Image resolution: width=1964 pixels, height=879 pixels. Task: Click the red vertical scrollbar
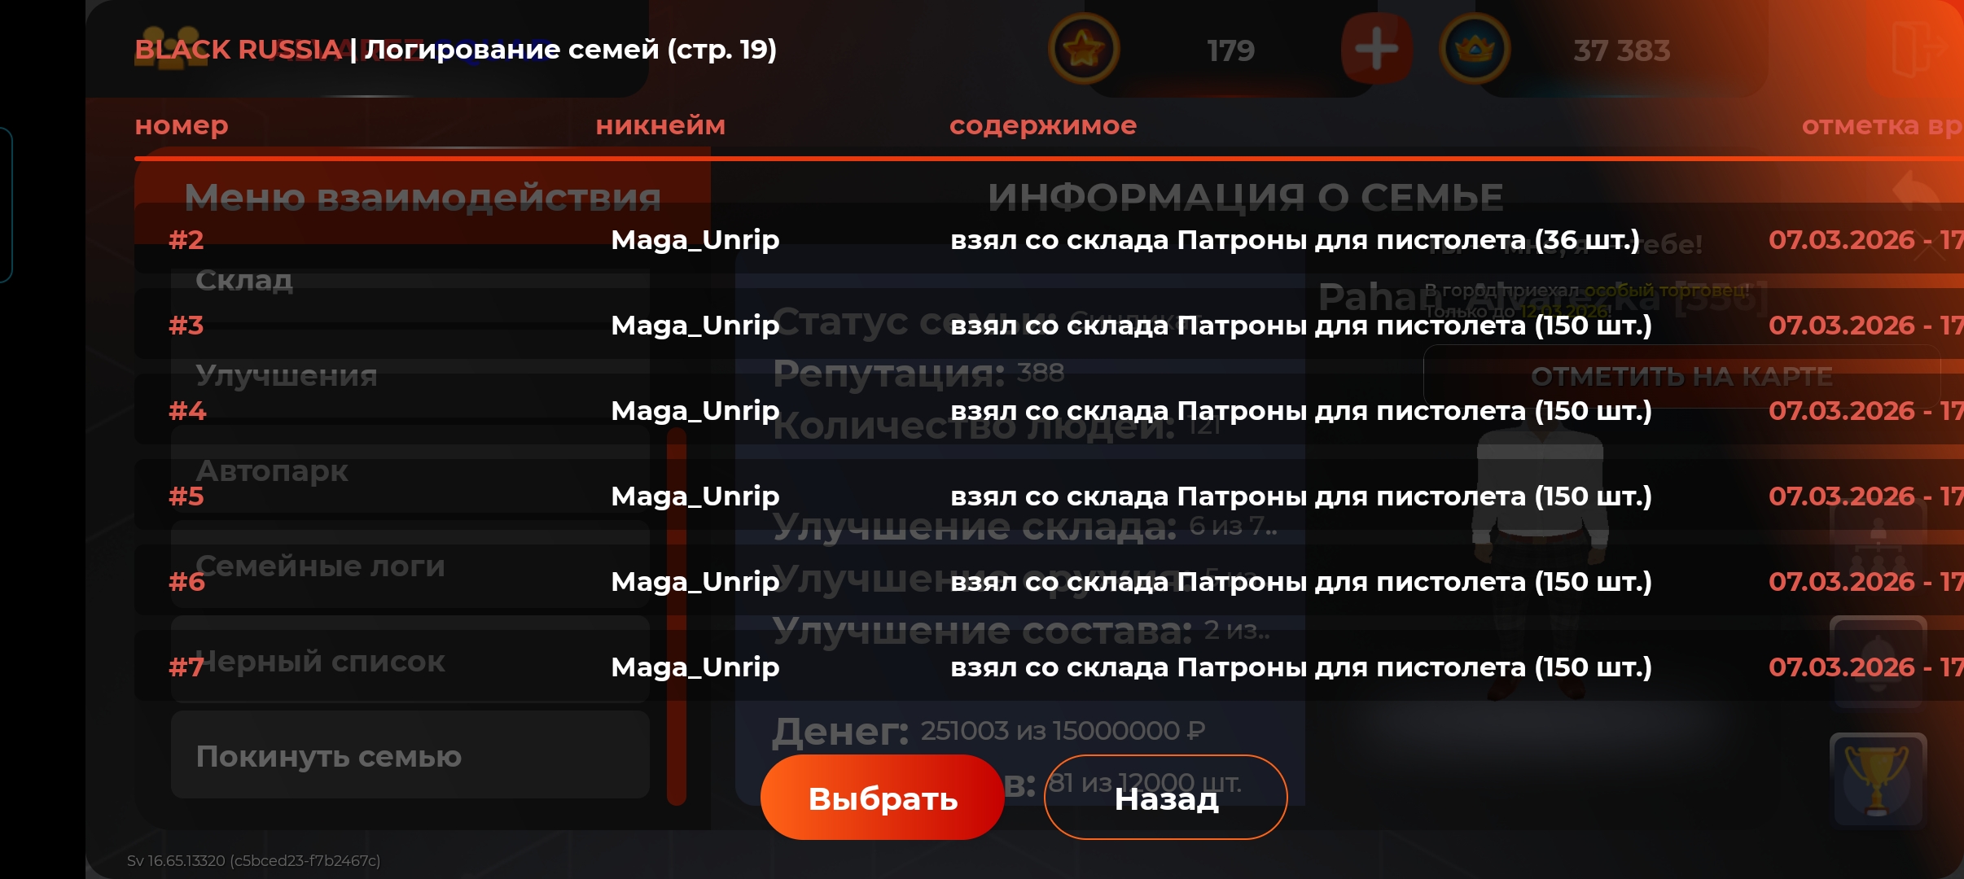point(676,616)
